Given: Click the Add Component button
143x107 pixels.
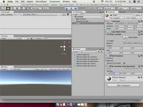Looking at the screenshot, I should click(123, 85).
